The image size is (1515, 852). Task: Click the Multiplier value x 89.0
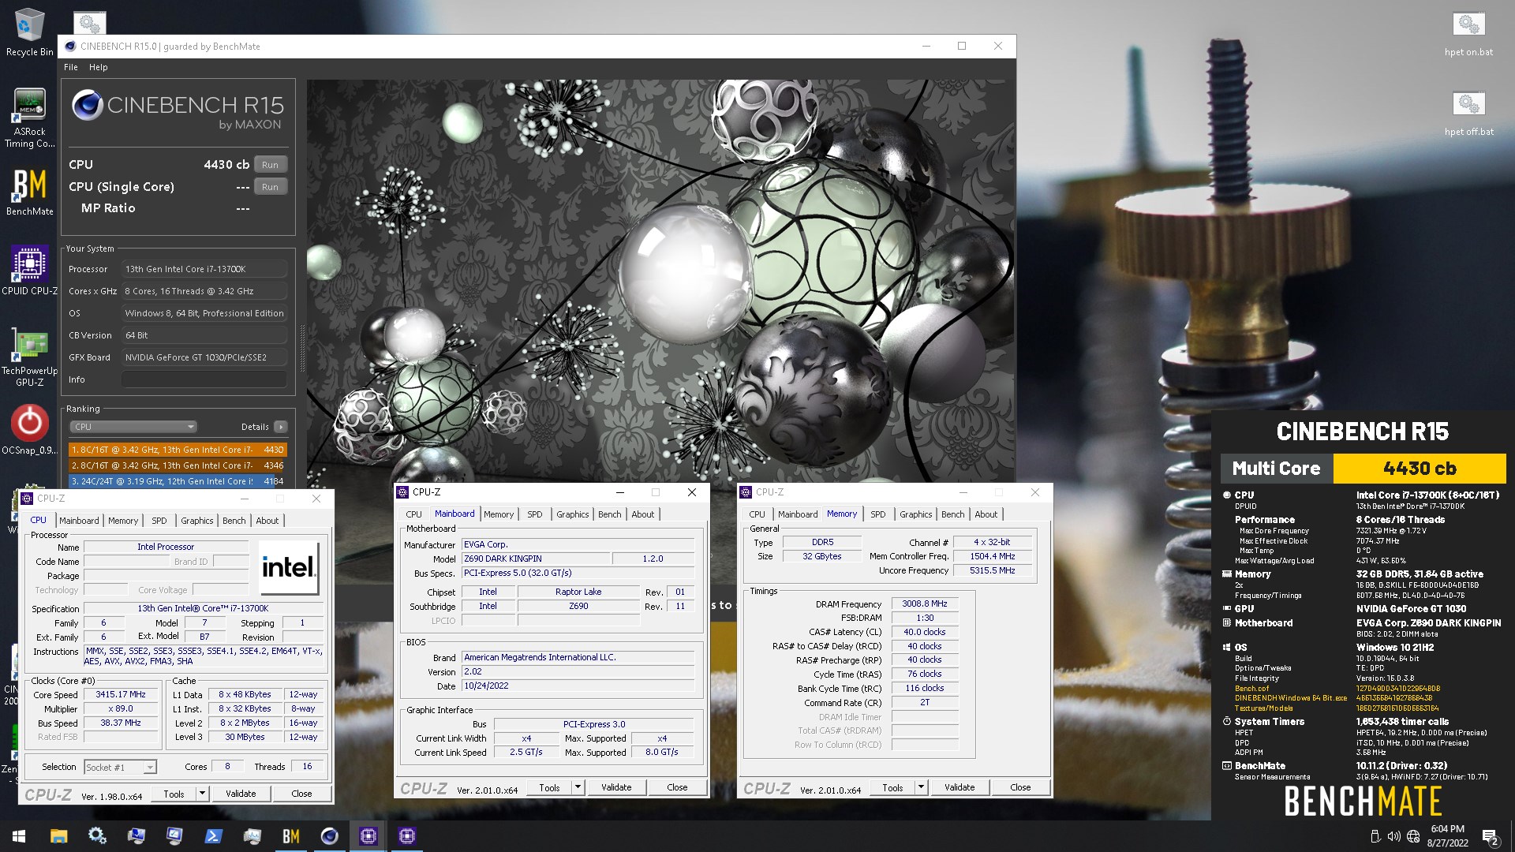[x=121, y=709]
